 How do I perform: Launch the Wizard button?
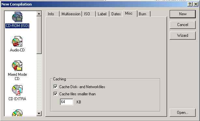point(182,35)
